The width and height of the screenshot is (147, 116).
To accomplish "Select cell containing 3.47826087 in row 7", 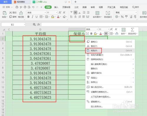I will [x=40, y=63].
